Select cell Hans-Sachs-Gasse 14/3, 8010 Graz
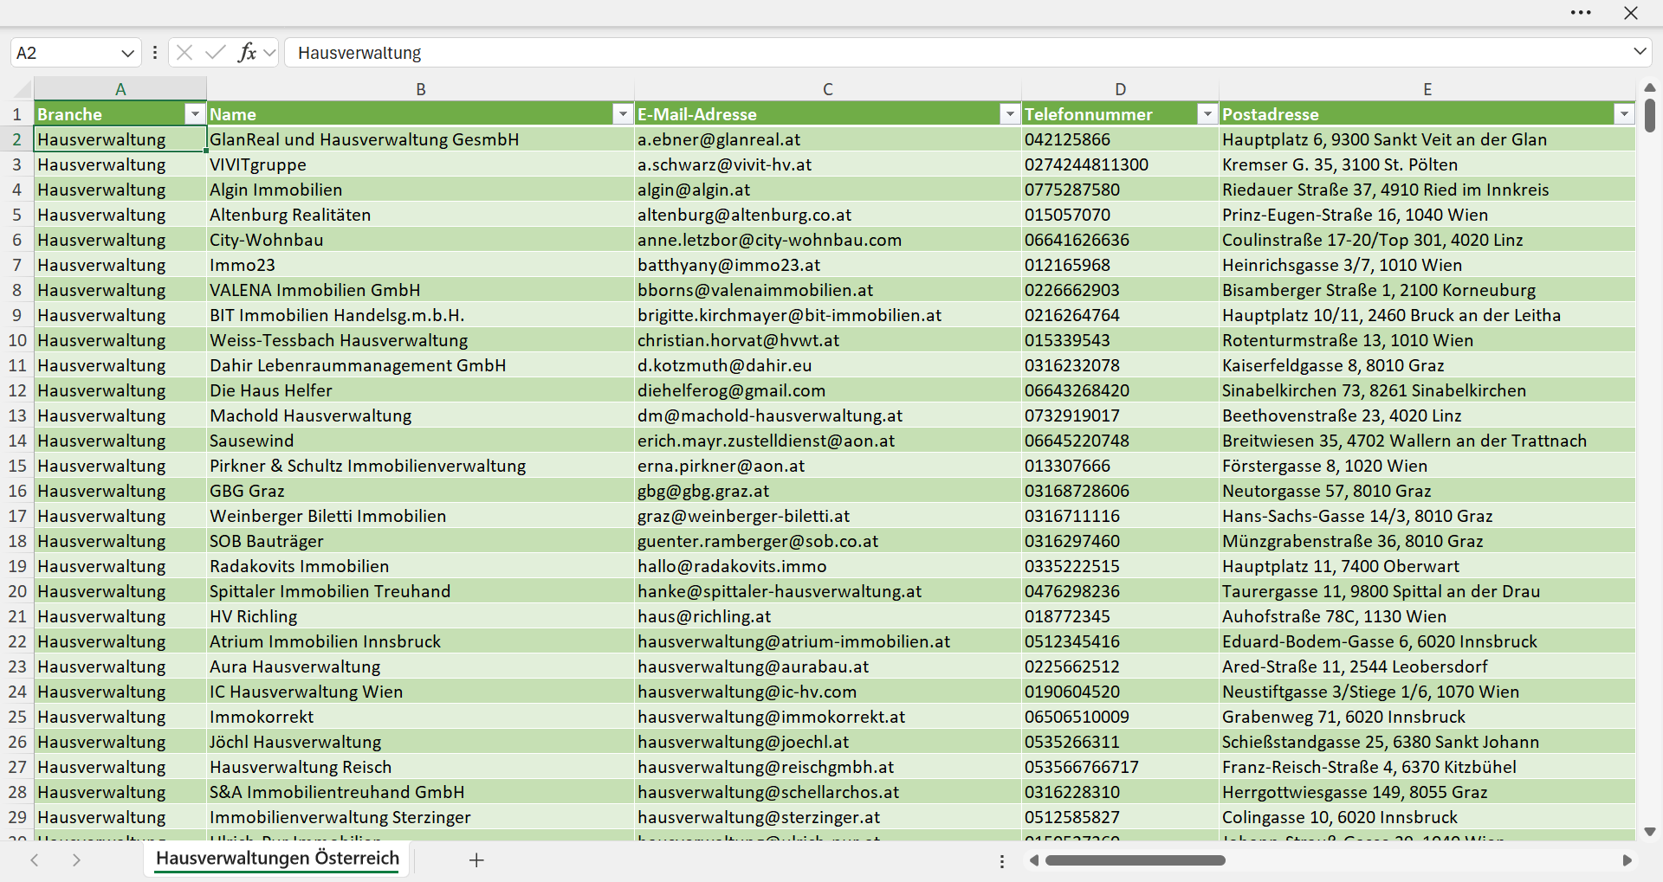This screenshot has height=882, width=1663. coord(1427,516)
